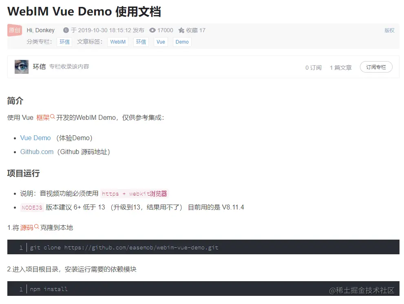The width and height of the screenshot is (404, 304).
Task: Open the 版权 link
Action: coord(389,30)
